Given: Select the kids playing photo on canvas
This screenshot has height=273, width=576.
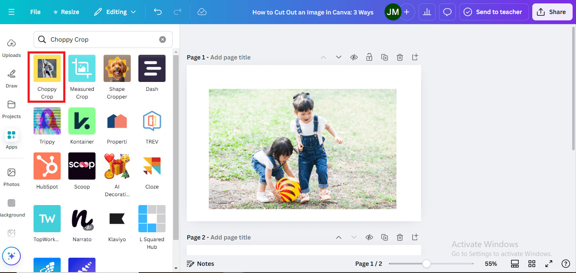Looking at the screenshot, I should (303, 149).
